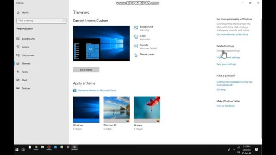Open Chrome from the taskbar

click(x=36, y=147)
